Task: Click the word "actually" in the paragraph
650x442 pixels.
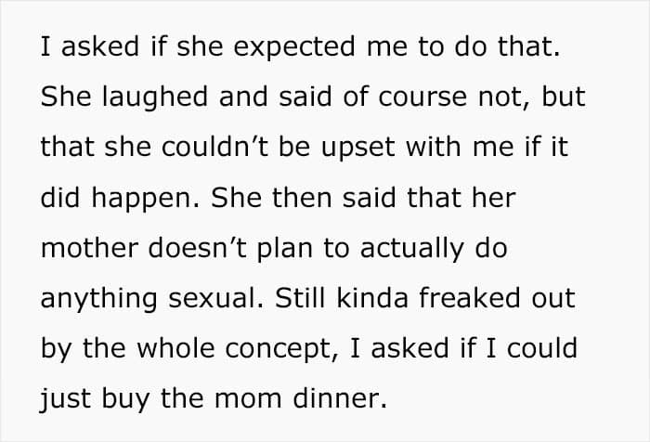Action: coord(412,249)
